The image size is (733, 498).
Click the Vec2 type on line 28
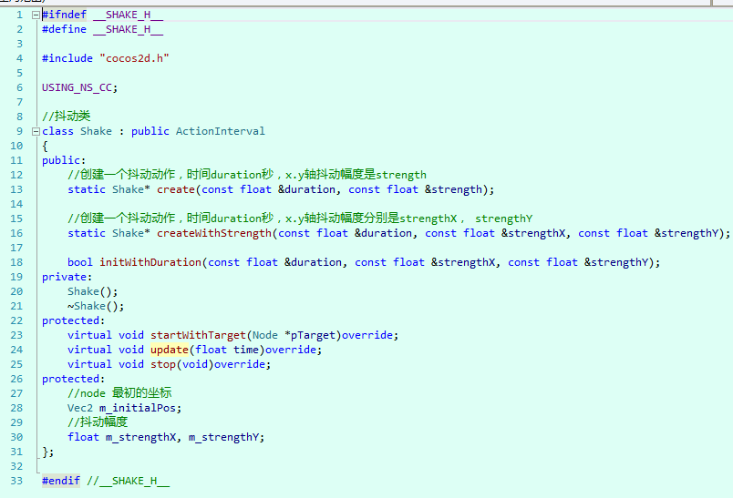[x=80, y=408]
